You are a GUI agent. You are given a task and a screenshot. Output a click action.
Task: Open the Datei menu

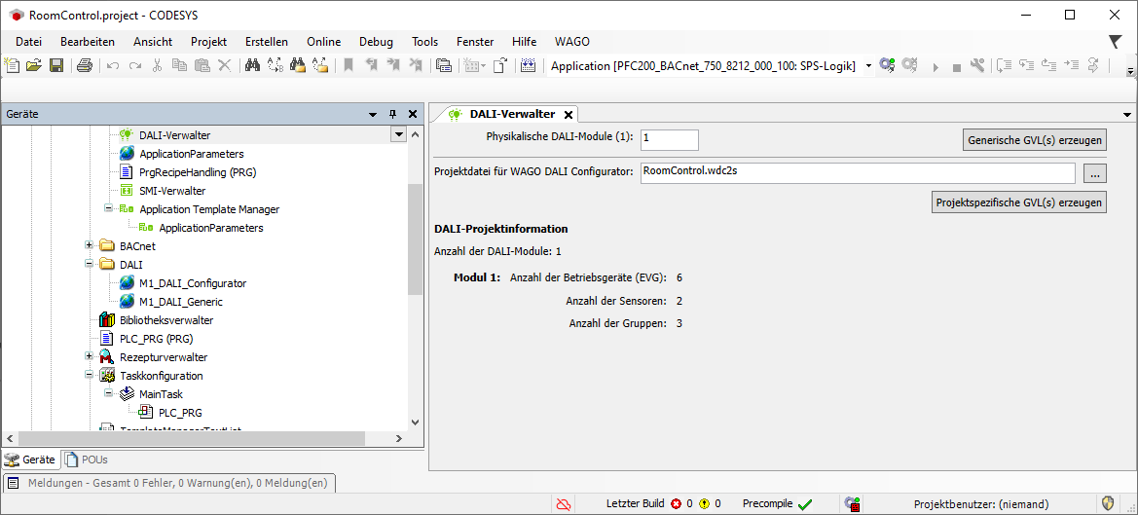click(x=28, y=41)
